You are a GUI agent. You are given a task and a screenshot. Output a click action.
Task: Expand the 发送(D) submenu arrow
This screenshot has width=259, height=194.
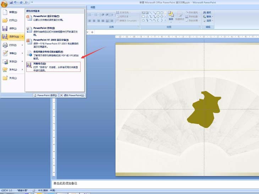(x=22, y=61)
